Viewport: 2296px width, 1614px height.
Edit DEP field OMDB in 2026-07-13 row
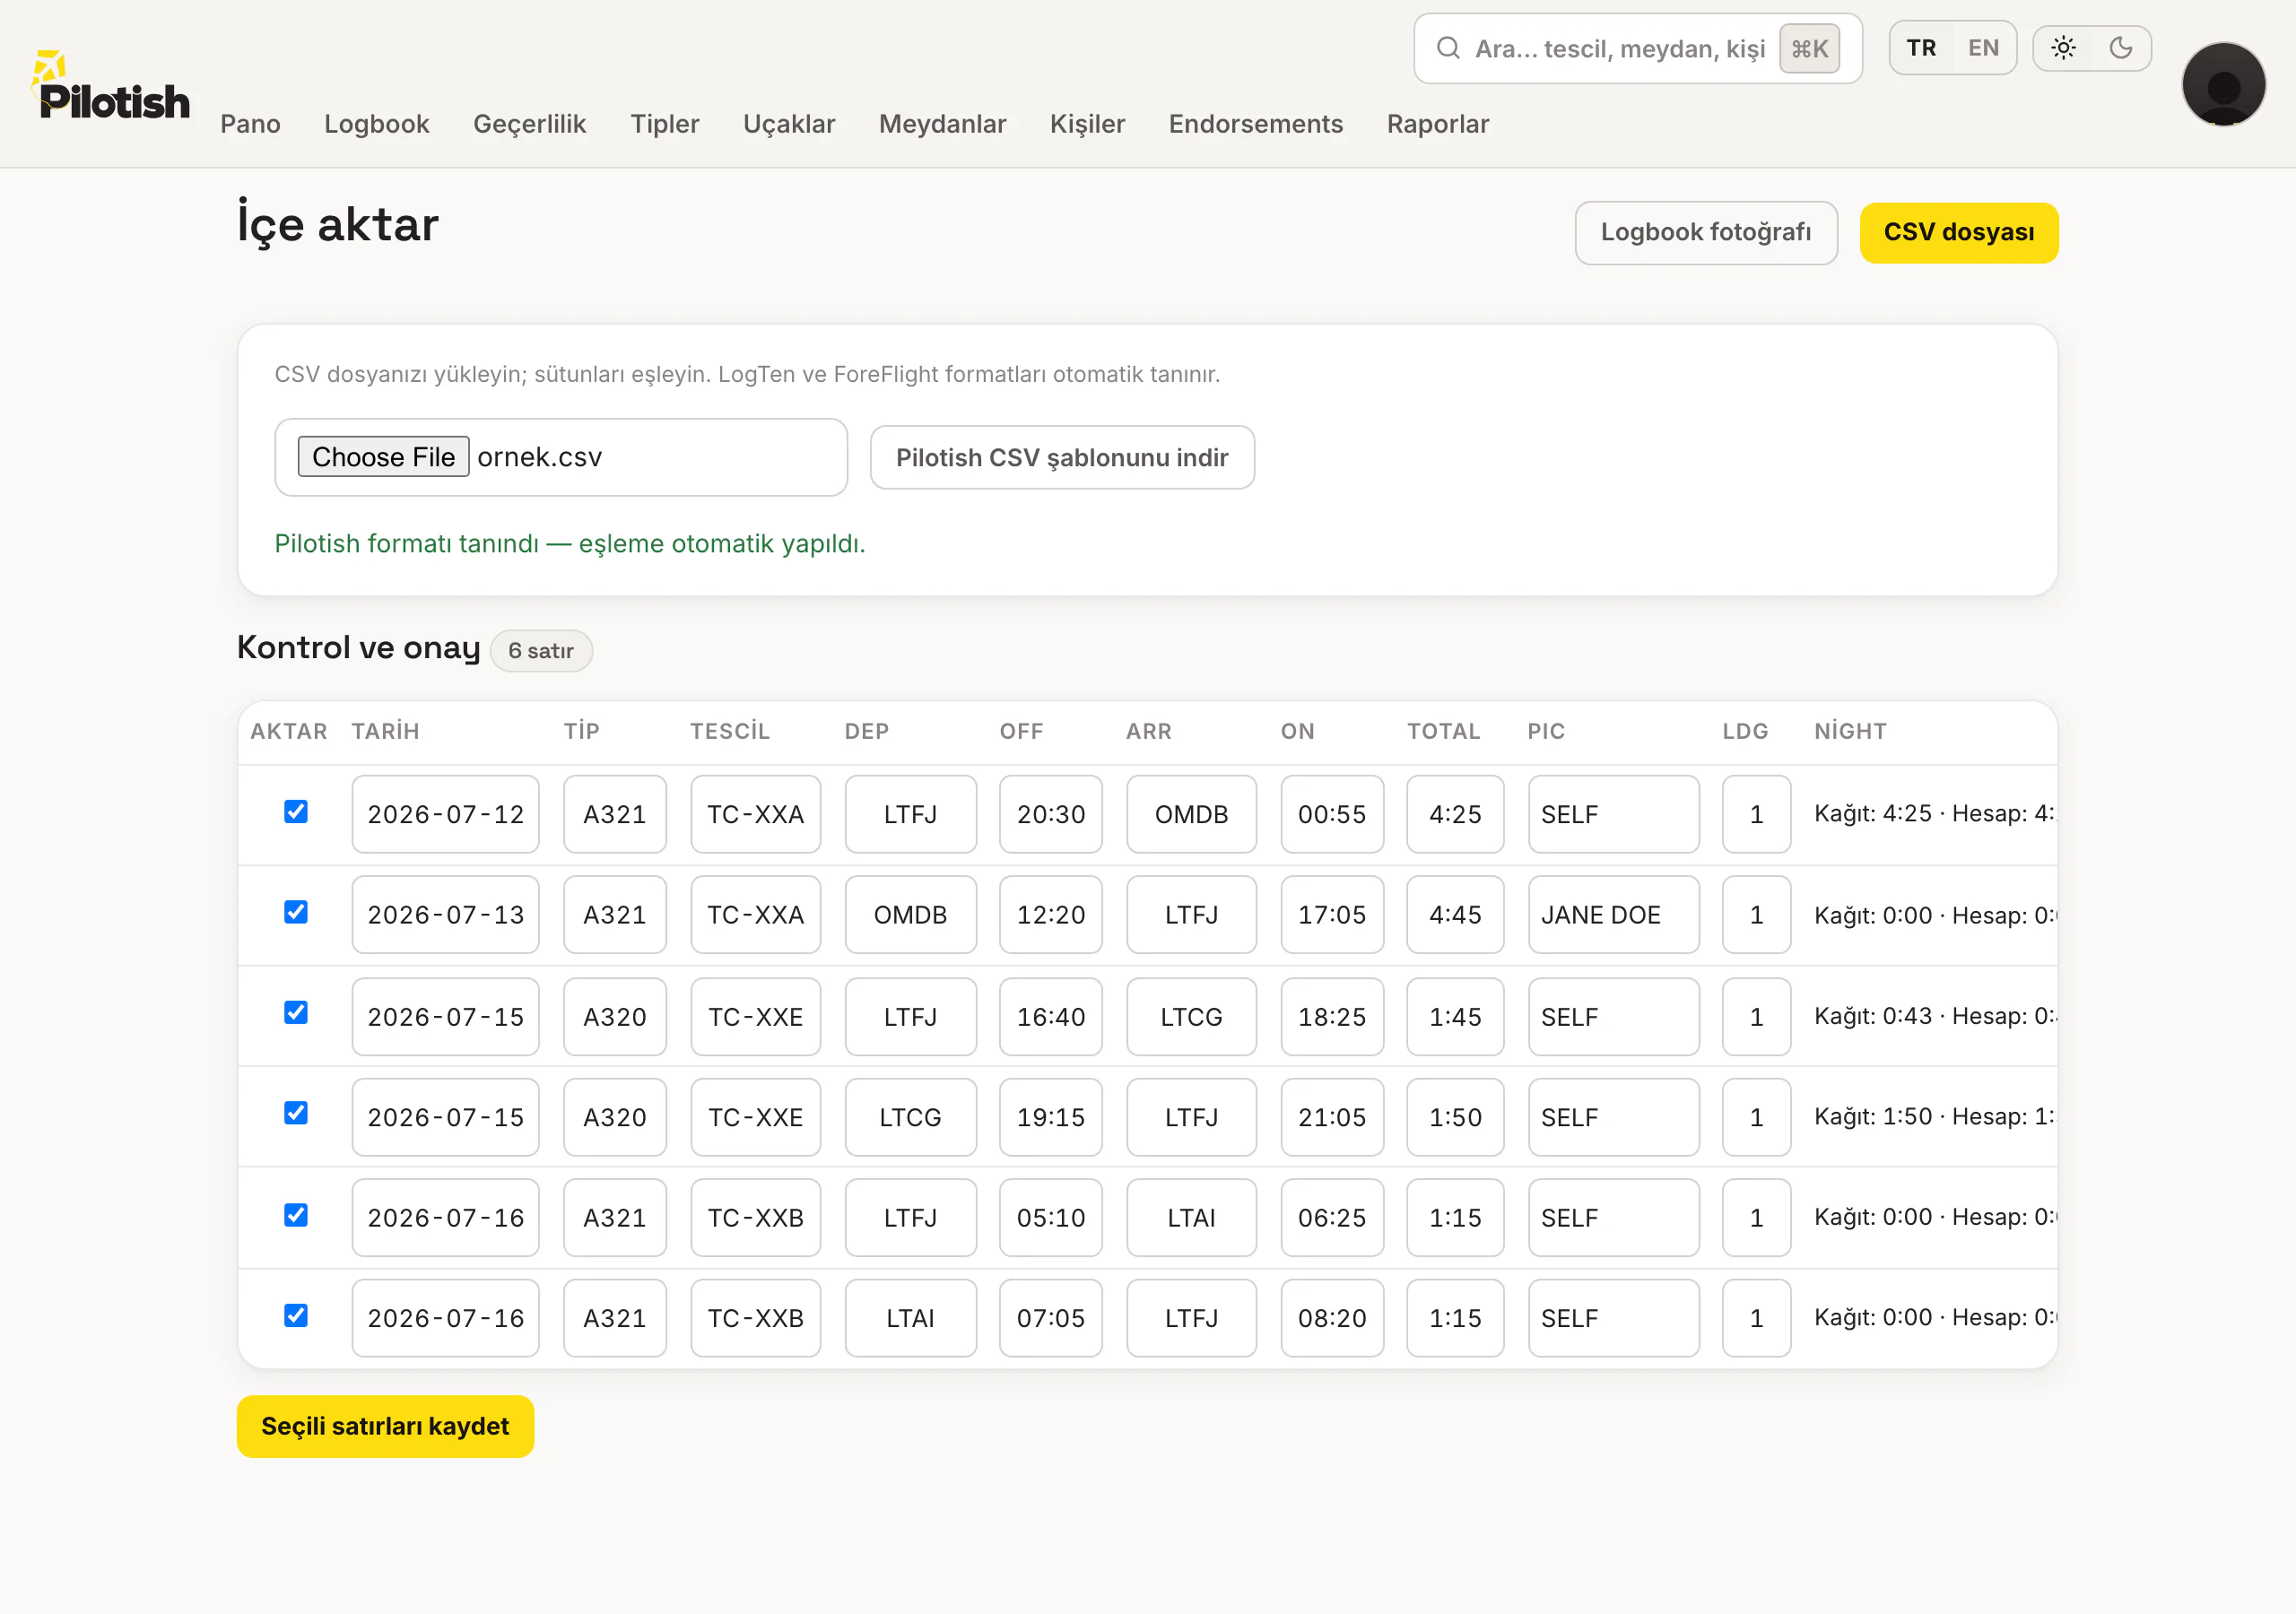[x=910, y=915]
